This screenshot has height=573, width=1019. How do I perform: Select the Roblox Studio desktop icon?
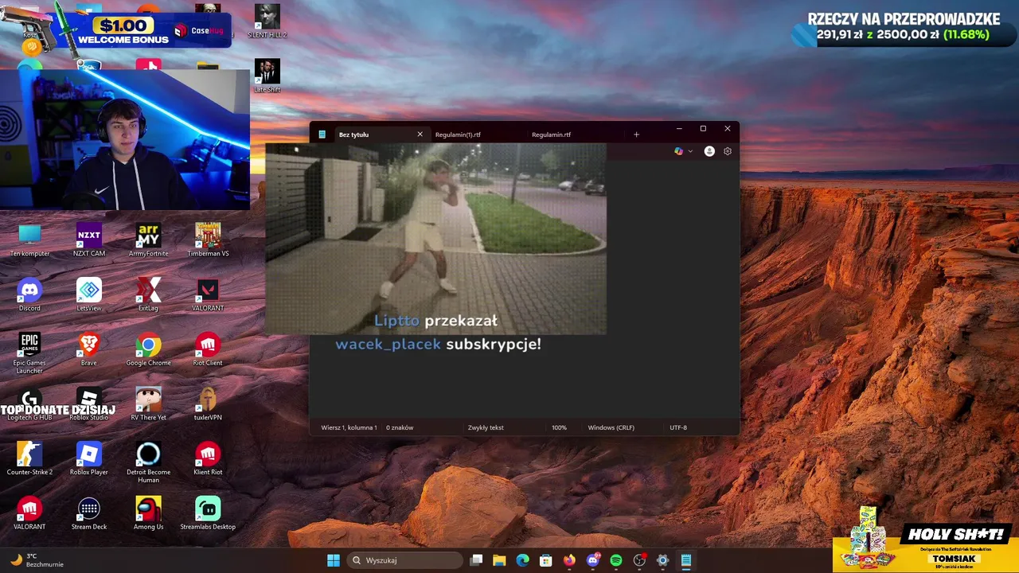(89, 403)
